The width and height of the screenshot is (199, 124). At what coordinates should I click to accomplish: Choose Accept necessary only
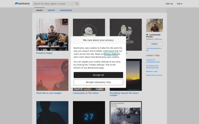pos(99,82)
